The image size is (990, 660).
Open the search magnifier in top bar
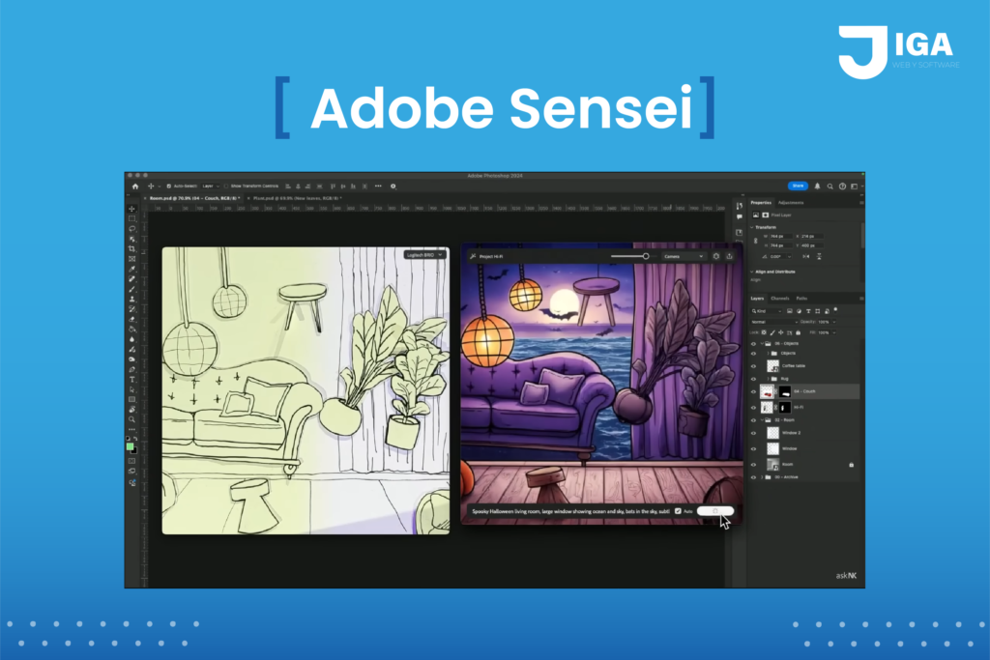click(x=830, y=187)
